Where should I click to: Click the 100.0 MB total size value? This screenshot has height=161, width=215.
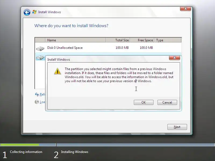point(122,48)
